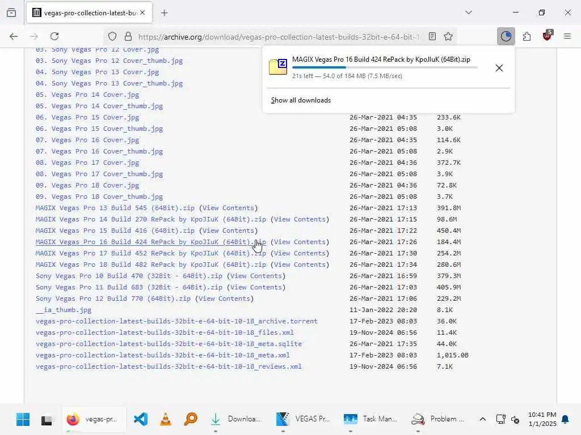The height and width of the screenshot is (435, 581).
Task: Click the network status tray icon
Action: pos(500,419)
